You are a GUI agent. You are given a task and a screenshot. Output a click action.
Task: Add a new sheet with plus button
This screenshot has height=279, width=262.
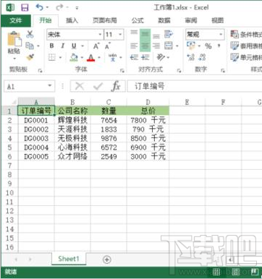(x=107, y=259)
